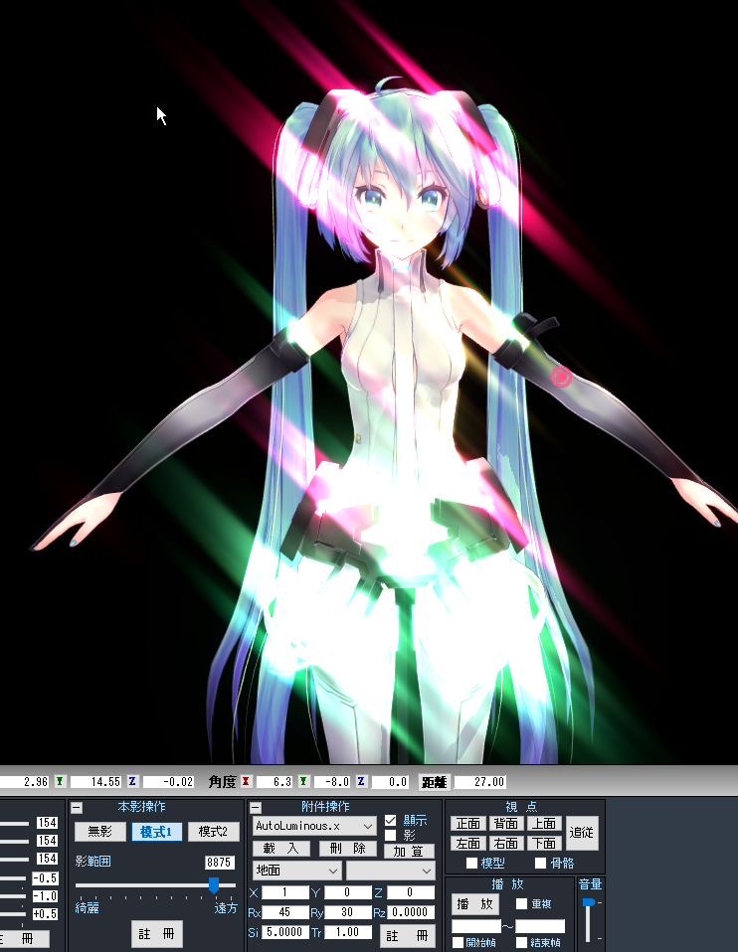Click the angle X field showing 6.3
738x952 pixels.
[275, 782]
